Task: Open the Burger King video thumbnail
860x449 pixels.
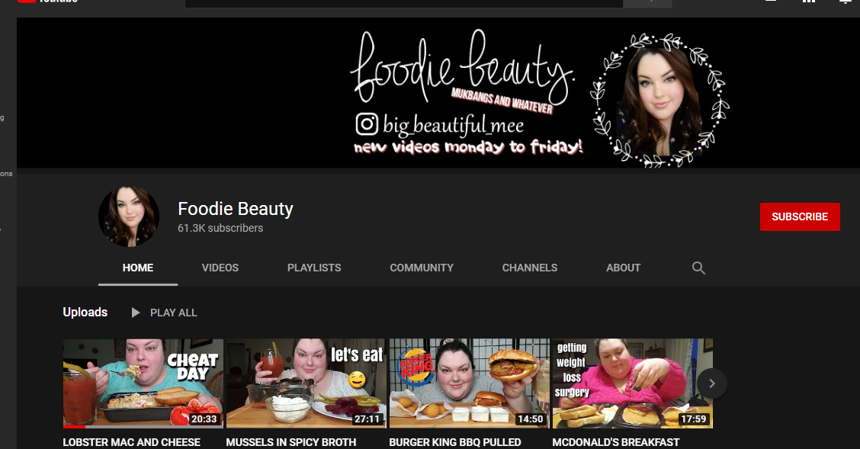Action: click(469, 383)
